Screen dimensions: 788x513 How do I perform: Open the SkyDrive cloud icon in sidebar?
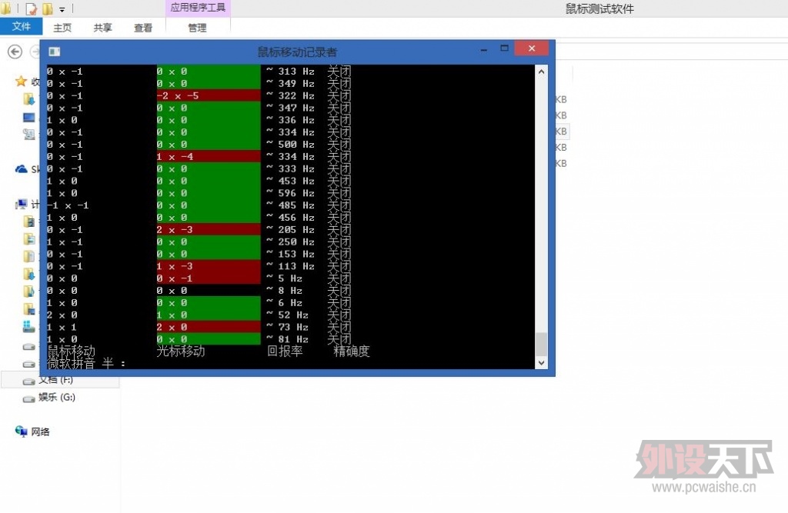[21, 169]
